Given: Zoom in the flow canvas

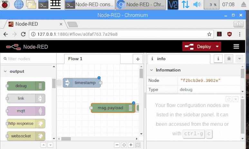Looking at the screenshot, I should click(131, 145).
